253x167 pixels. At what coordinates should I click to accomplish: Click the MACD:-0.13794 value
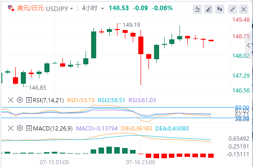click(x=97, y=129)
